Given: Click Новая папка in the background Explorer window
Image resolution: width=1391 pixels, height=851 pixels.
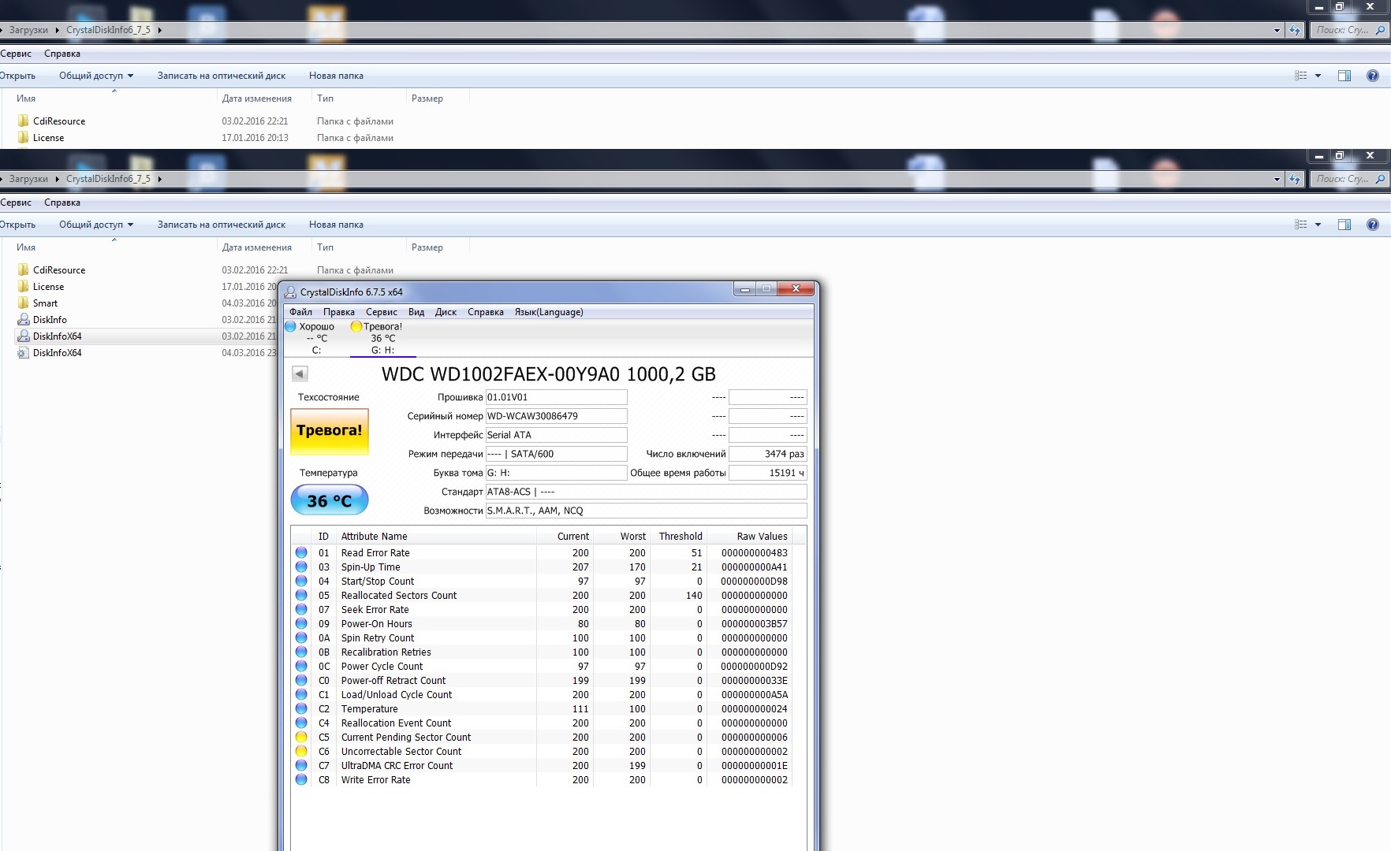Looking at the screenshot, I should pos(336,76).
